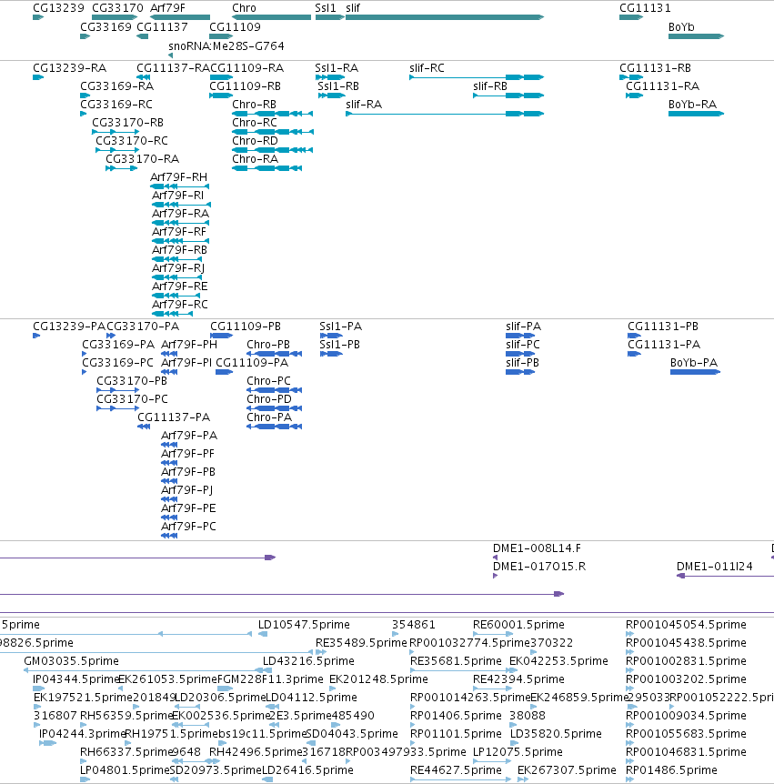774x784 pixels.
Task: Click transcript Chro-RB
Action: 273,114
